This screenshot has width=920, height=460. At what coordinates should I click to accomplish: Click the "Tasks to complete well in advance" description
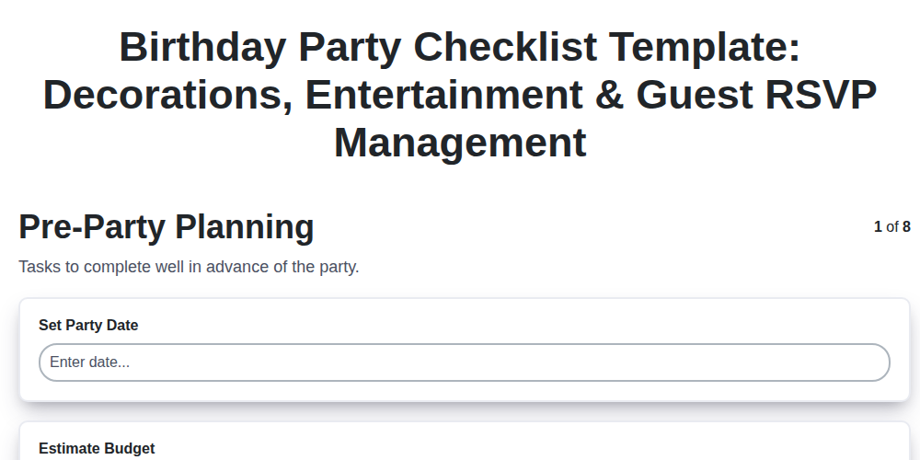[x=189, y=268]
